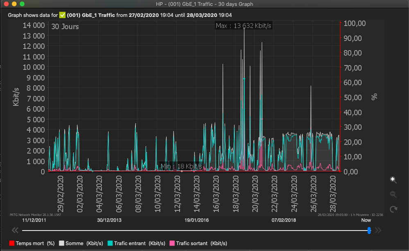Click the Now timeline label
Screen dimensions: 409x251
[366, 220]
